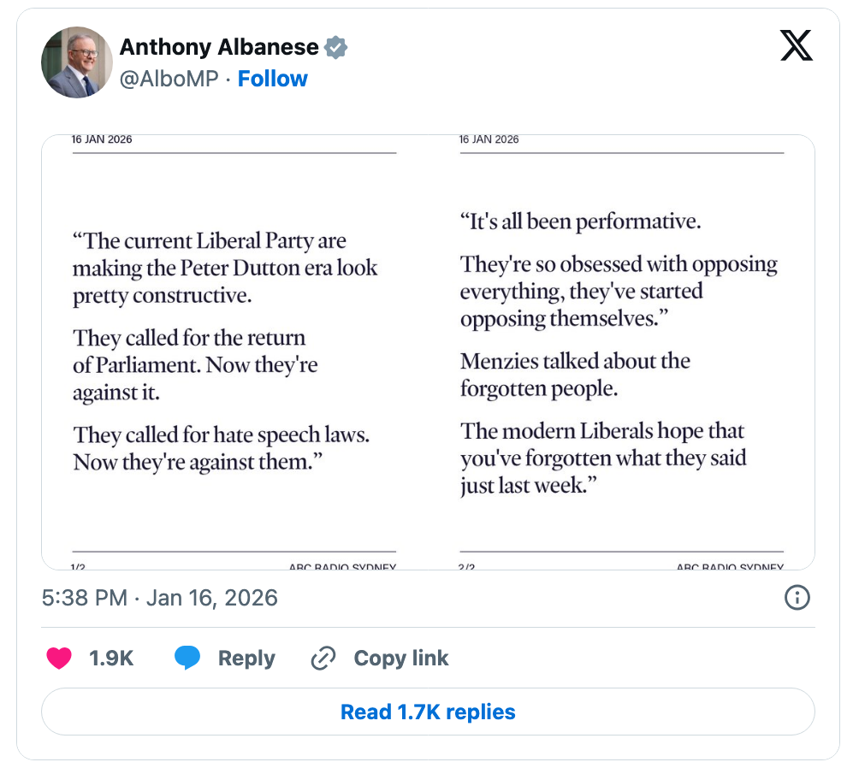859x768 pixels.
Task: Click the chain link copy icon
Action: point(323,658)
